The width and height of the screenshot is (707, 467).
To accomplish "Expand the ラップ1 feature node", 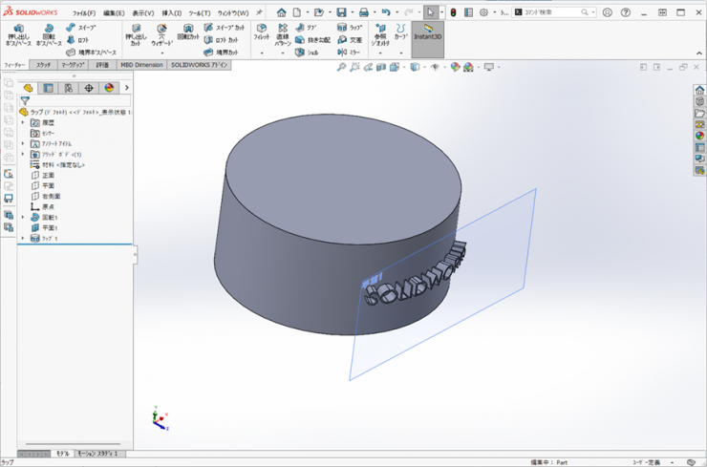I will pyautogui.click(x=23, y=239).
